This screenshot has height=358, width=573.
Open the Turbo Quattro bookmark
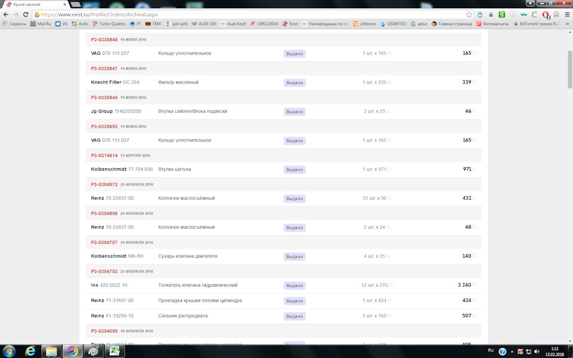click(109, 24)
